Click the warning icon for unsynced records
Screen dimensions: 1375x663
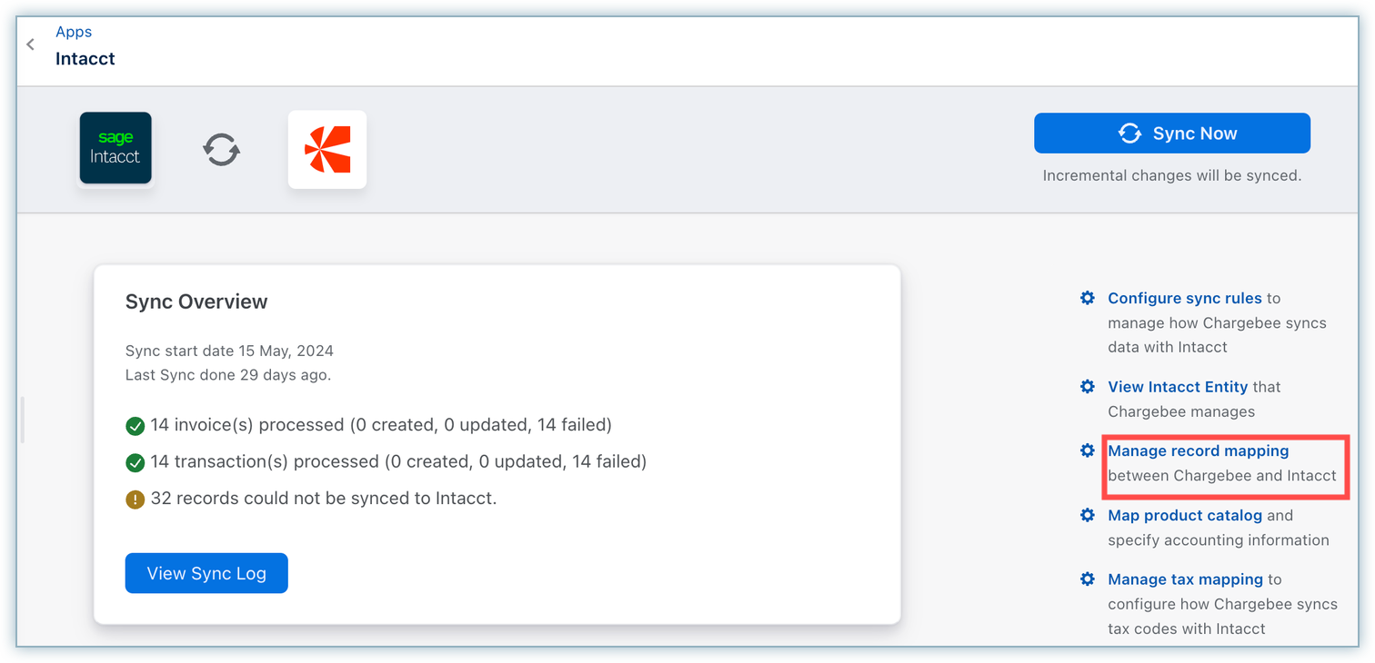pos(135,500)
